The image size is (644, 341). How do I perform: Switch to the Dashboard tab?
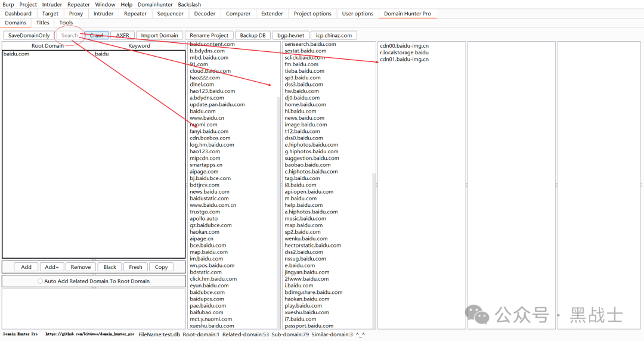tap(18, 14)
